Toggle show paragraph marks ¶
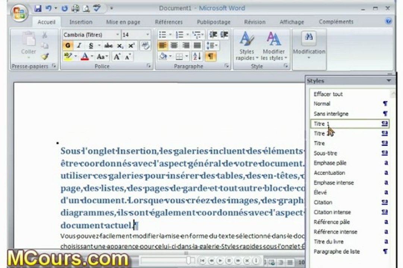Screen dimensions: 403x268 pyautogui.click(x=211, y=57)
